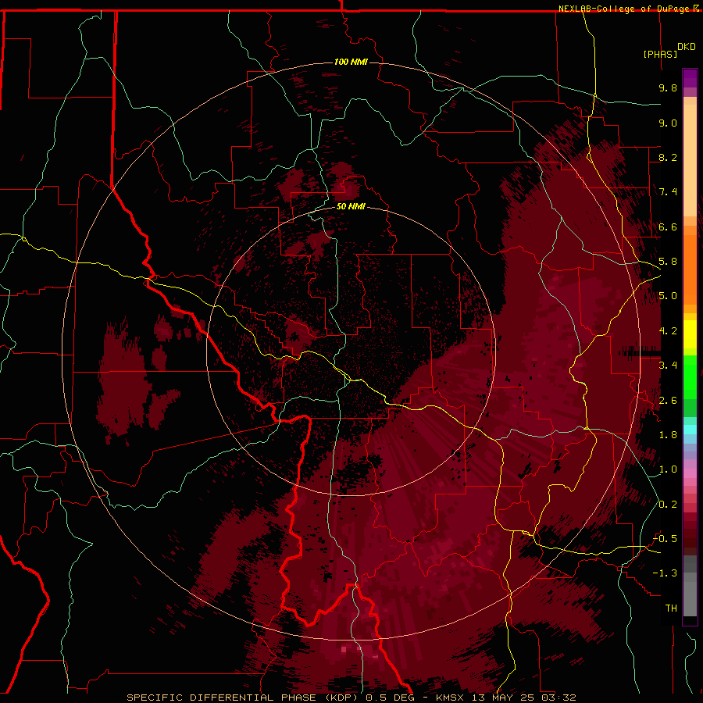703x703 pixels.
Task: Click the 13 MAY 25 date in caption
Action: tap(501, 698)
